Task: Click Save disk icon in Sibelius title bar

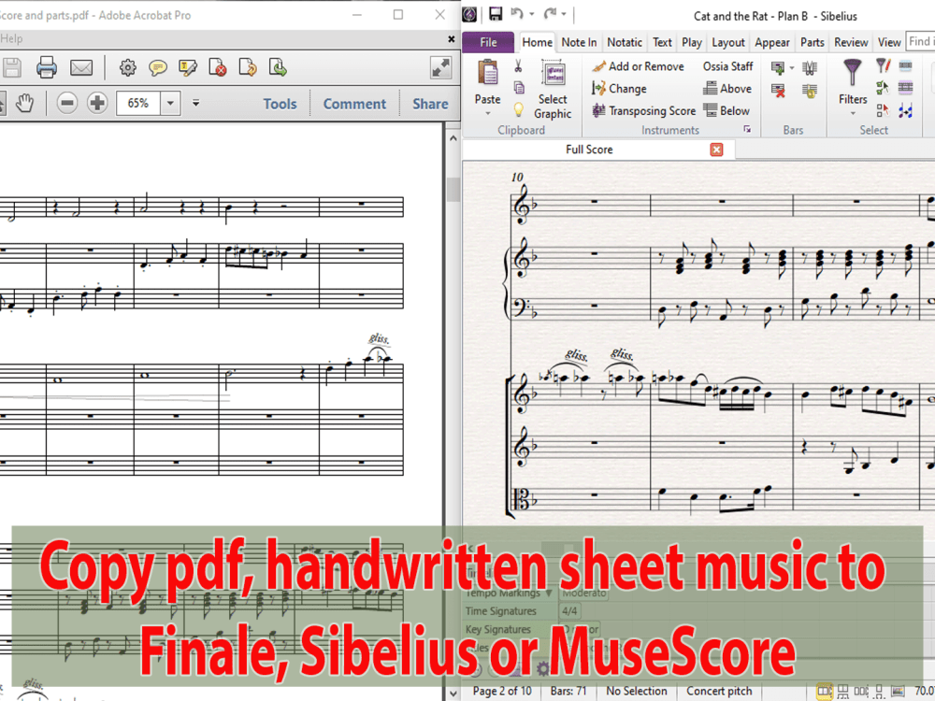Action: point(496,14)
